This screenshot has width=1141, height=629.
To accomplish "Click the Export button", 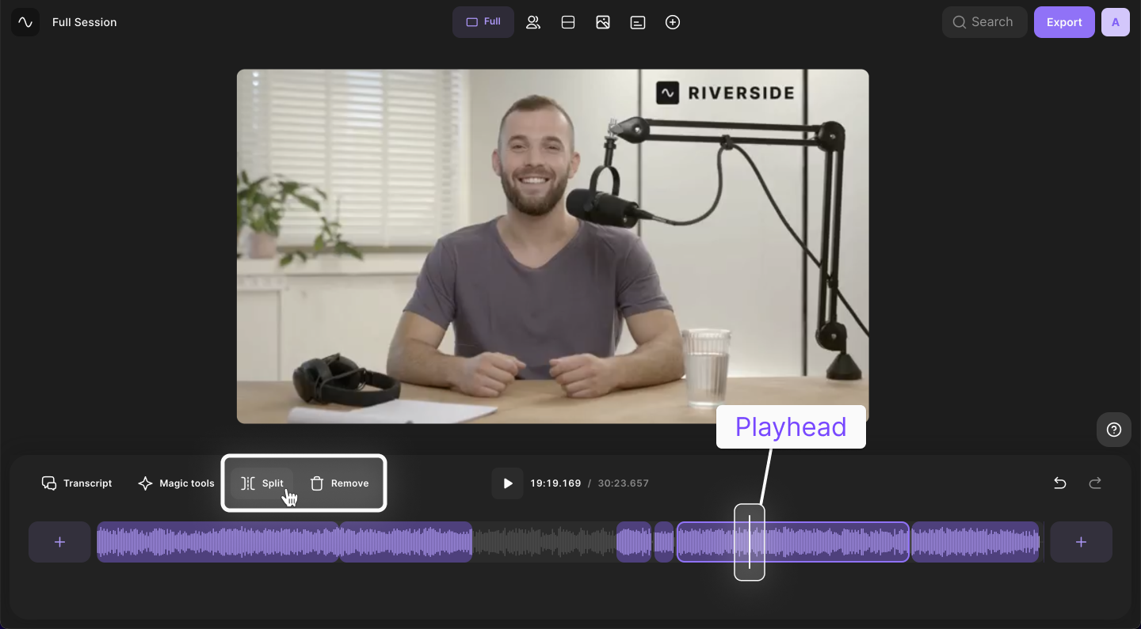I will coord(1064,22).
